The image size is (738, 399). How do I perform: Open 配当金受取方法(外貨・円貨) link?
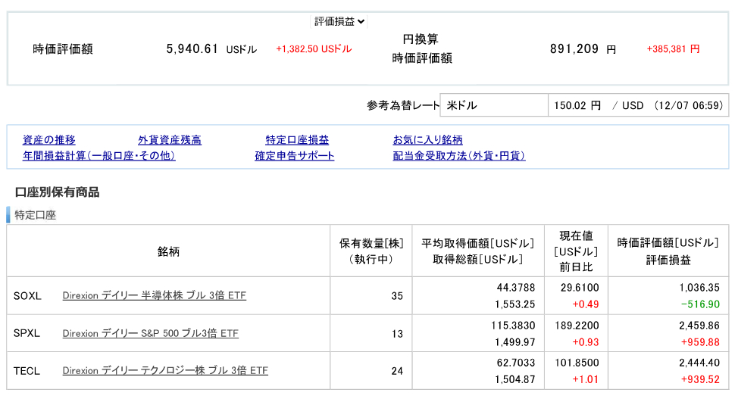(x=459, y=156)
